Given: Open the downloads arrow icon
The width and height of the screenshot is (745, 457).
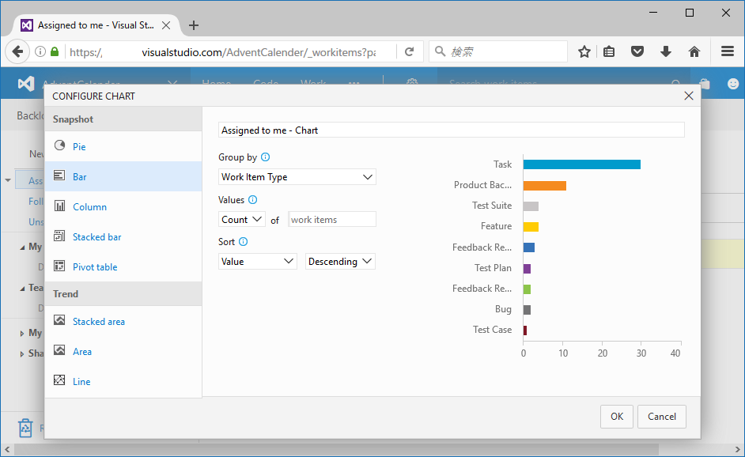Looking at the screenshot, I should pyautogui.click(x=666, y=51).
